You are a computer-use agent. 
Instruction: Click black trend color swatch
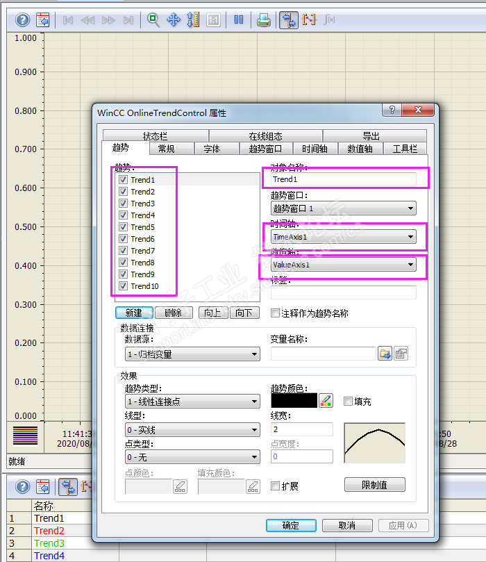point(294,400)
